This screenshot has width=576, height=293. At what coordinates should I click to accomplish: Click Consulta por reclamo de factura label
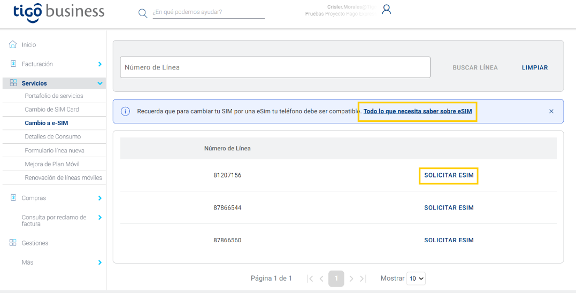(54, 220)
